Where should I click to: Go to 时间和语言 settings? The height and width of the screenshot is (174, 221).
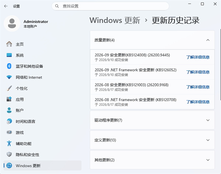42,121
